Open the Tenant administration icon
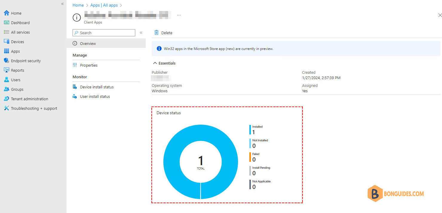Image resolution: width=442 pixels, height=213 pixels. (7, 99)
